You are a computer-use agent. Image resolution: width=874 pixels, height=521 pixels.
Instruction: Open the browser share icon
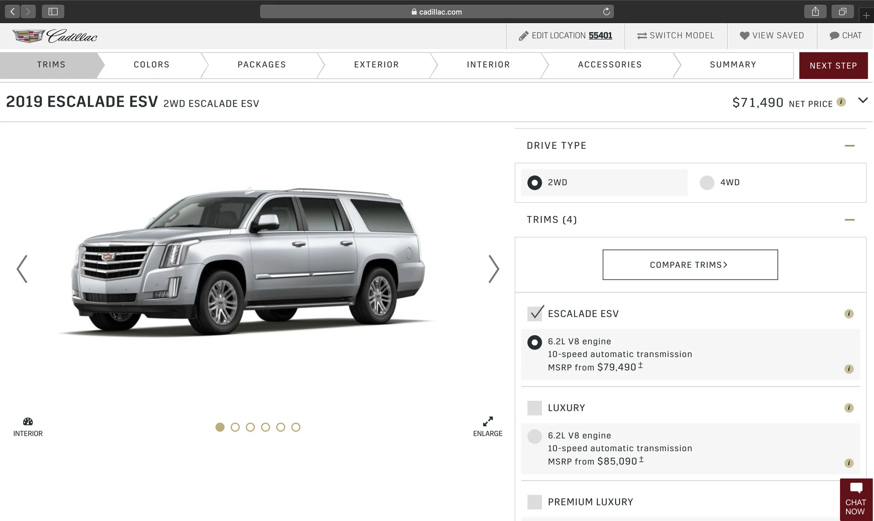pos(815,12)
